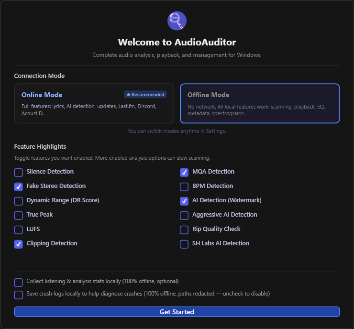
Task: Enable Dynamic Range (DR Score)
Action: (x=19, y=201)
